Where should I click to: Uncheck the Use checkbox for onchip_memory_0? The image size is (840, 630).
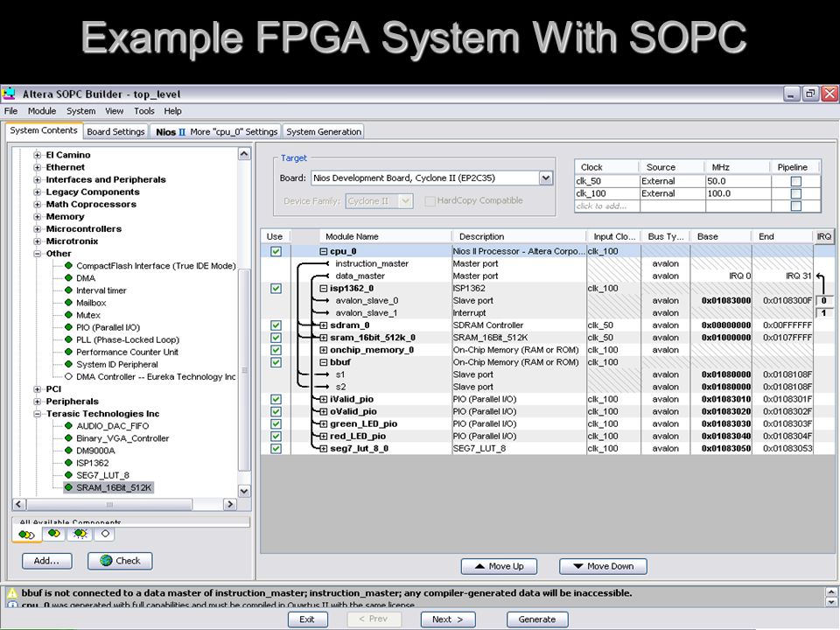tap(276, 350)
